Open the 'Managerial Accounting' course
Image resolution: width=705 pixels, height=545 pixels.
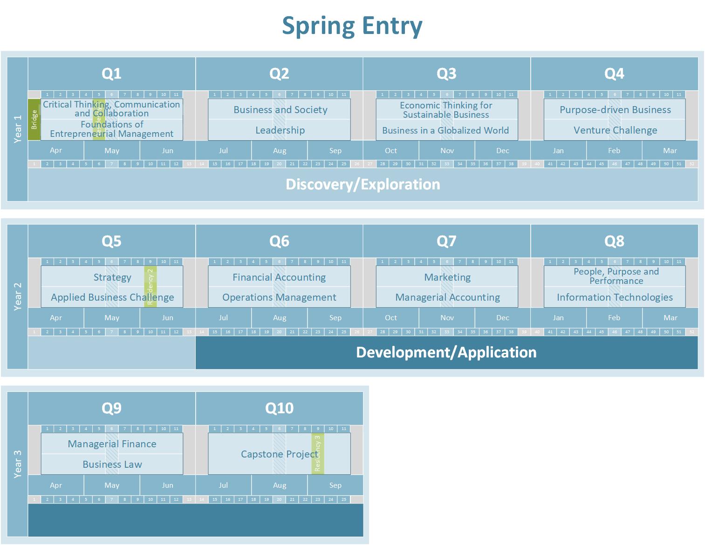[447, 297]
